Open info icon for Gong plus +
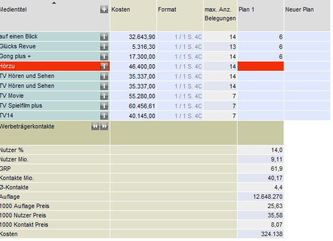This screenshot has width=333, height=241. click(x=104, y=57)
